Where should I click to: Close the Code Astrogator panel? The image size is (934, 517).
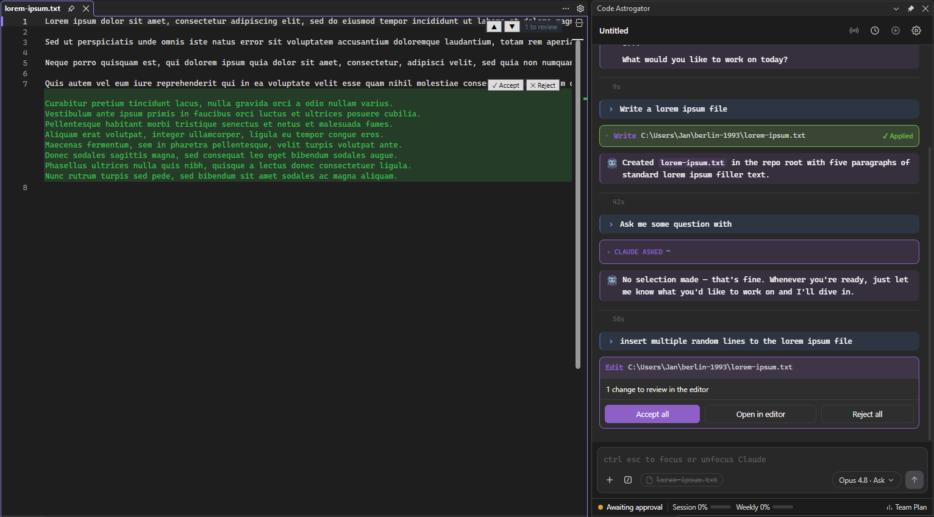click(924, 9)
